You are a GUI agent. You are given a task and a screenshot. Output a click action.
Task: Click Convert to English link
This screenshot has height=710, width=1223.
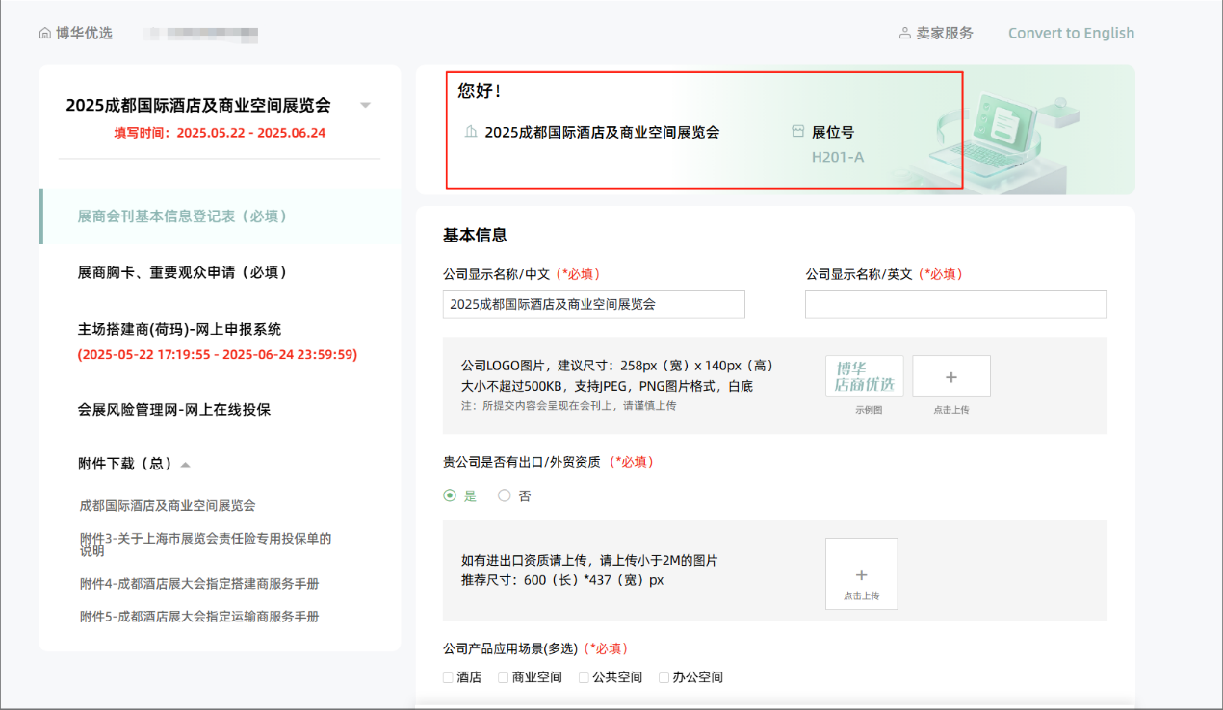1071,33
